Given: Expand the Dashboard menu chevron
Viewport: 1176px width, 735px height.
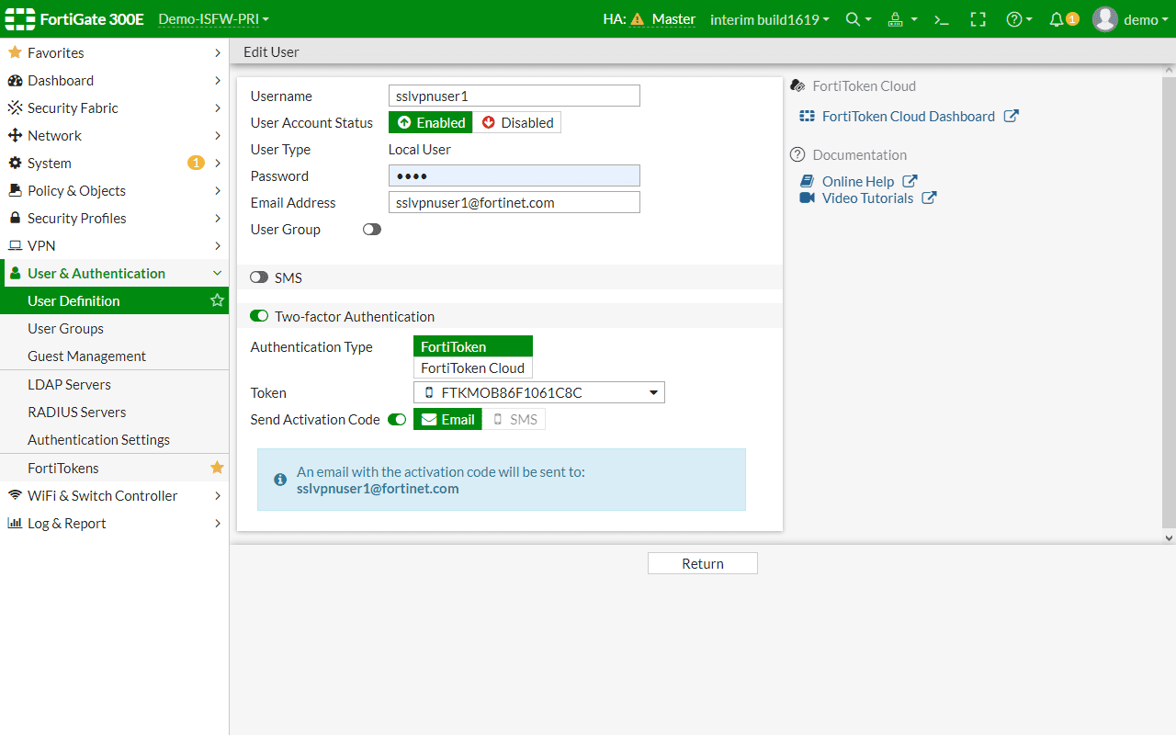Looking at the screenshot, I should [x=218, y=80].
